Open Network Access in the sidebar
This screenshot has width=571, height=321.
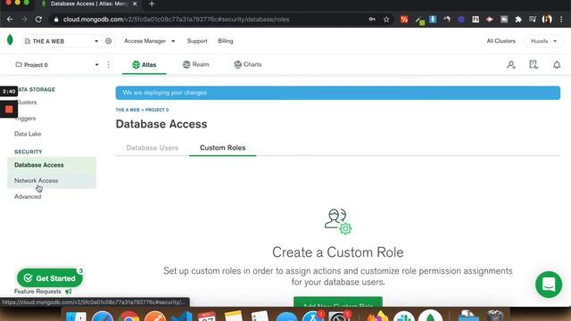click(52, 180)
